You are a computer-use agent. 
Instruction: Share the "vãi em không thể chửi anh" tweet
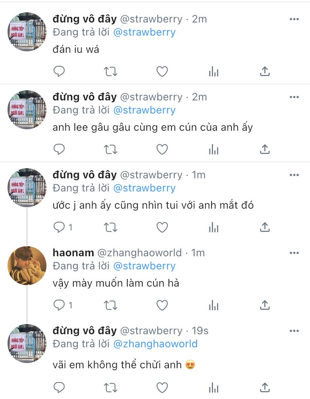click(265, 388)
